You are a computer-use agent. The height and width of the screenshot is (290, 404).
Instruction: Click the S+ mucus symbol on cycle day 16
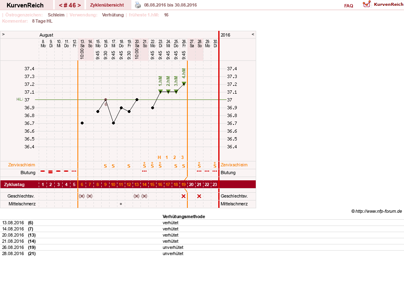point(160,165)
